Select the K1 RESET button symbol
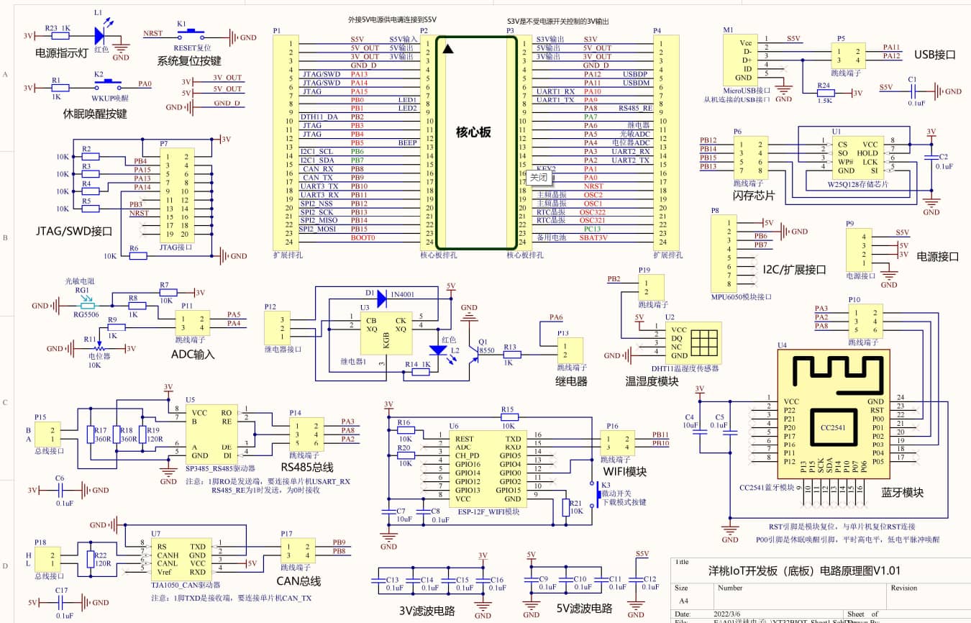 [x=190, y=34]
